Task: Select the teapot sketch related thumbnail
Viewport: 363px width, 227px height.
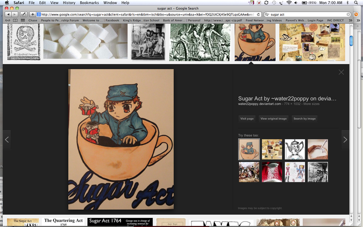Action: pos(295,149)
